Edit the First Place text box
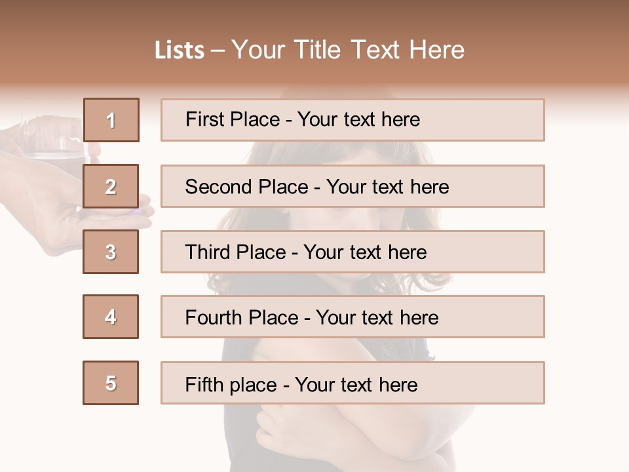The image size is (629, 472). [353, 120]
